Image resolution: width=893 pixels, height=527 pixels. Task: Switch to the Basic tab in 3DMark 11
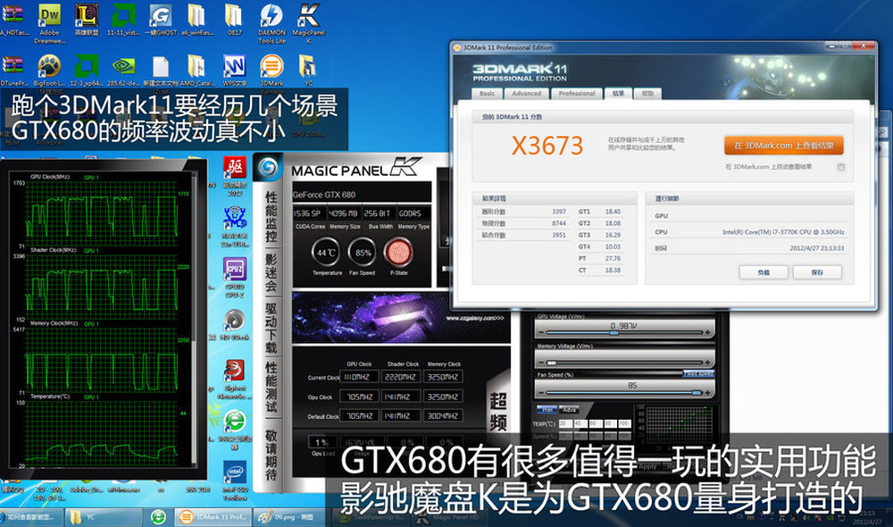tap(487, 94)
